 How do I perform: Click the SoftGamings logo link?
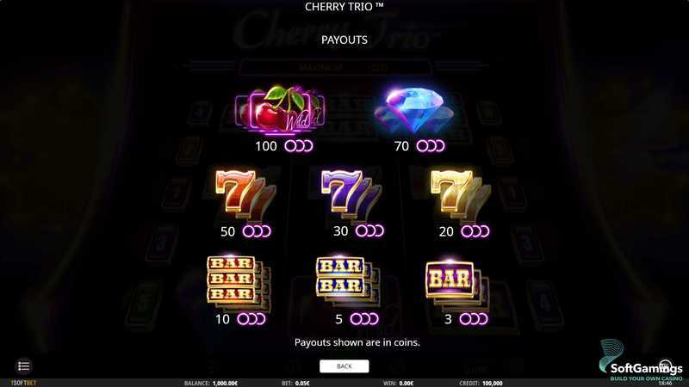coord(641,361)
